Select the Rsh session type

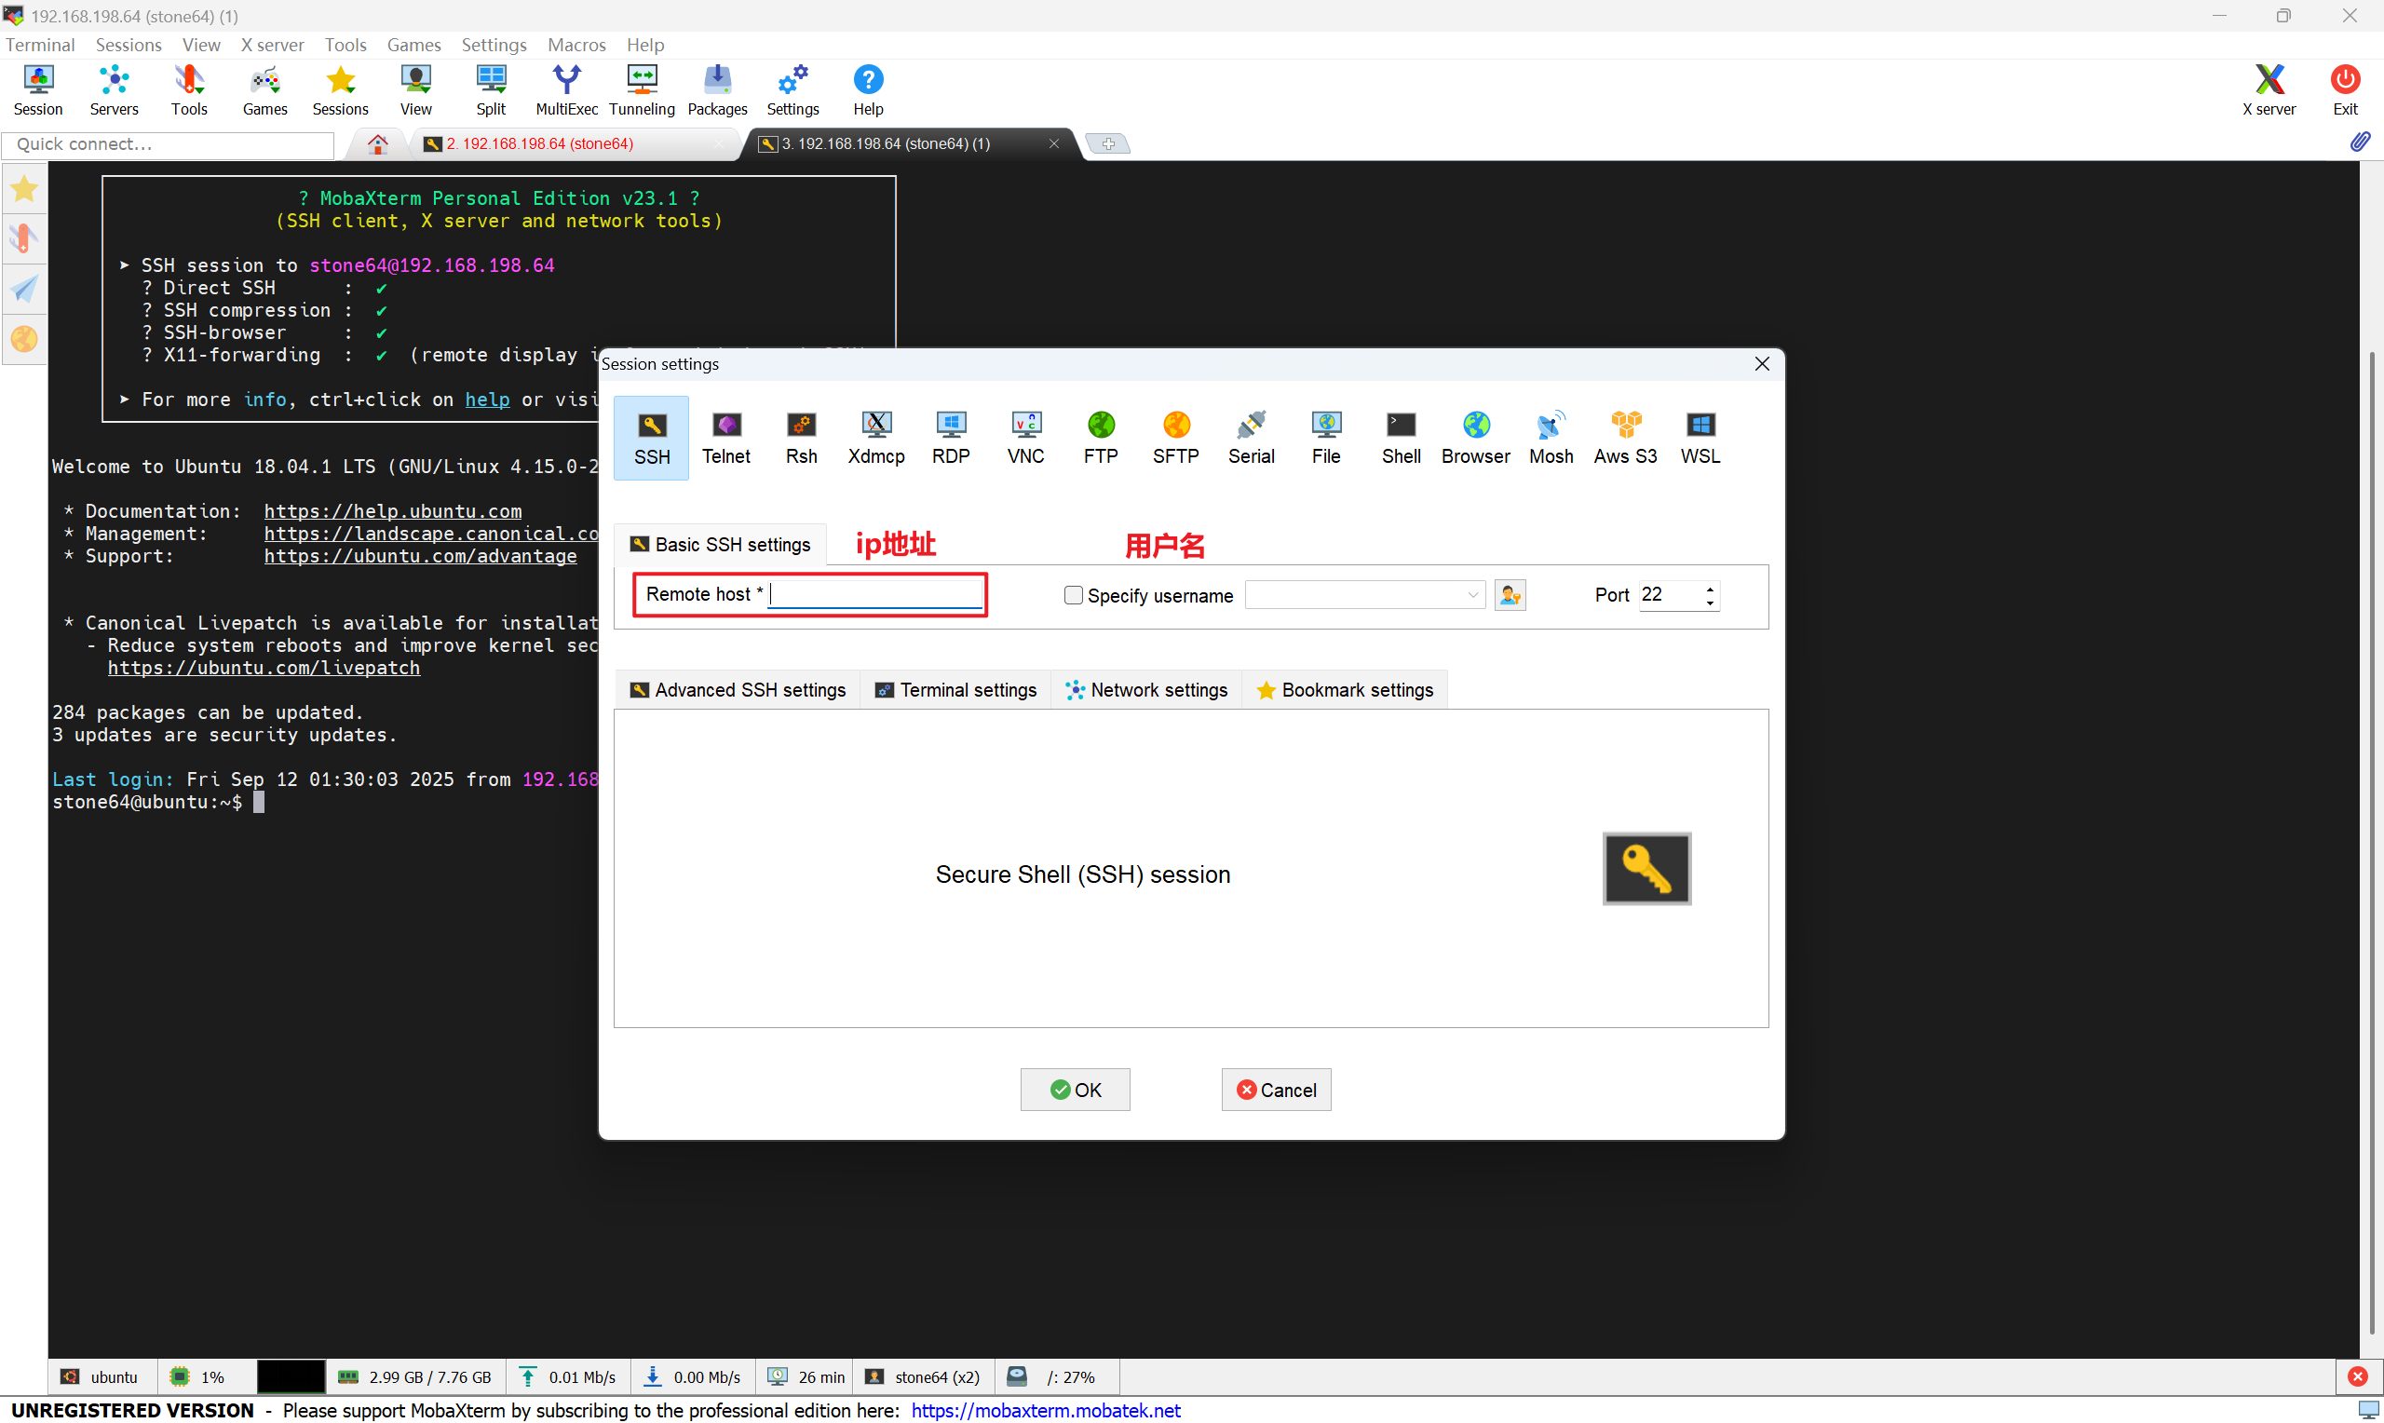tap(802, 439)
